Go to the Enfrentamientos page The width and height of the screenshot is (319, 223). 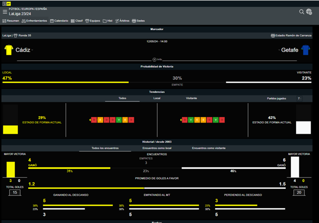tap(34, 21)
